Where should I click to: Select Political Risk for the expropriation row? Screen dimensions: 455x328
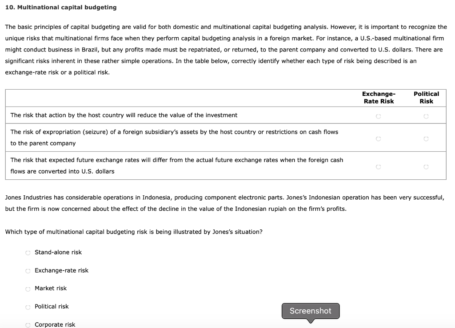coord(426,138)
